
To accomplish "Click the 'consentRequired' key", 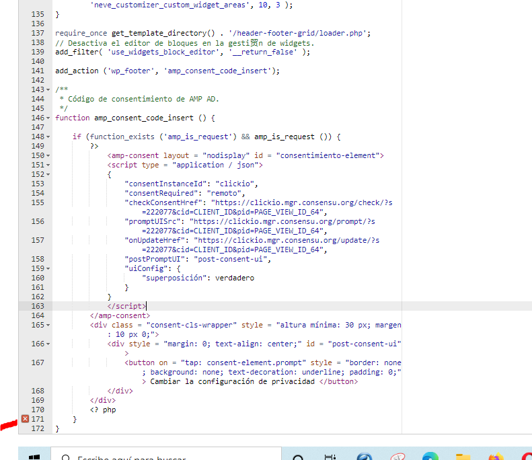I will pyautogui.click(x=161, y=194).
